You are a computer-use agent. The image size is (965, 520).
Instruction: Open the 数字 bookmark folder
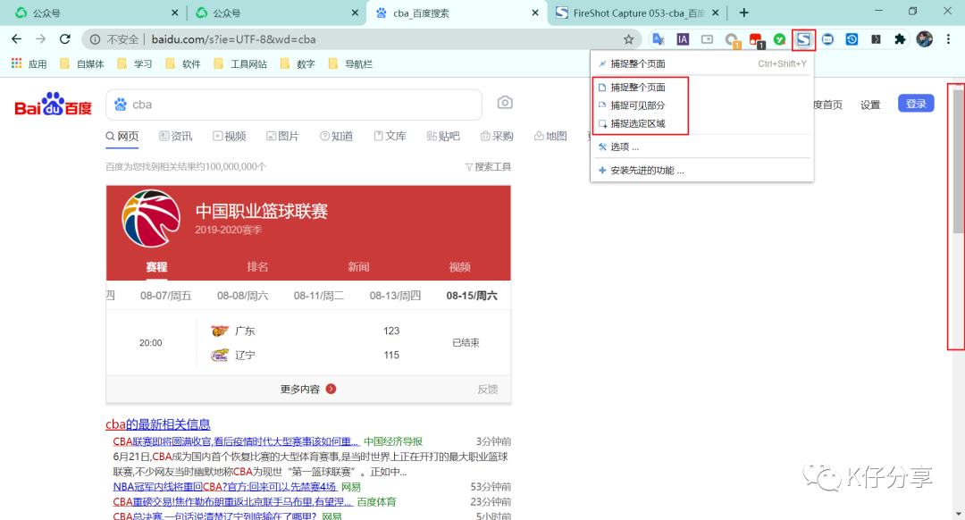[298, 64]
